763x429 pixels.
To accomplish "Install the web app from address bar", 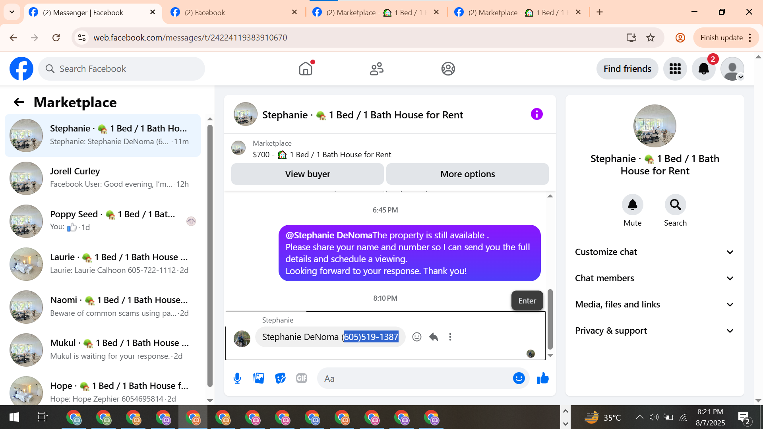I will 631,38.
